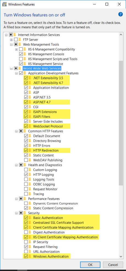This screenshot has height=271, width=126.
Task: Click folder icon next to Static Content Compression
Action: [x=30, y=208]
